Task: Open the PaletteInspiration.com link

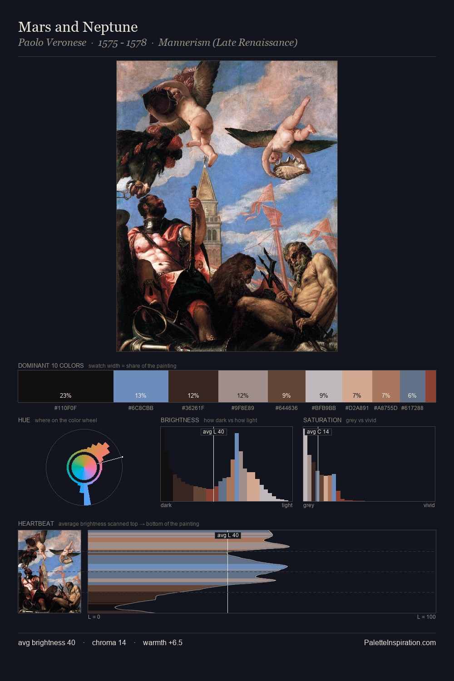Action: tap(400, 642)
